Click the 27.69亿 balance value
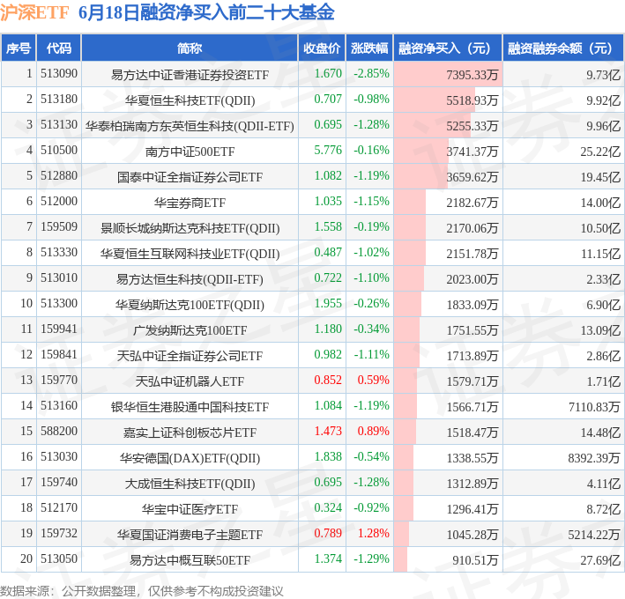 600,559
